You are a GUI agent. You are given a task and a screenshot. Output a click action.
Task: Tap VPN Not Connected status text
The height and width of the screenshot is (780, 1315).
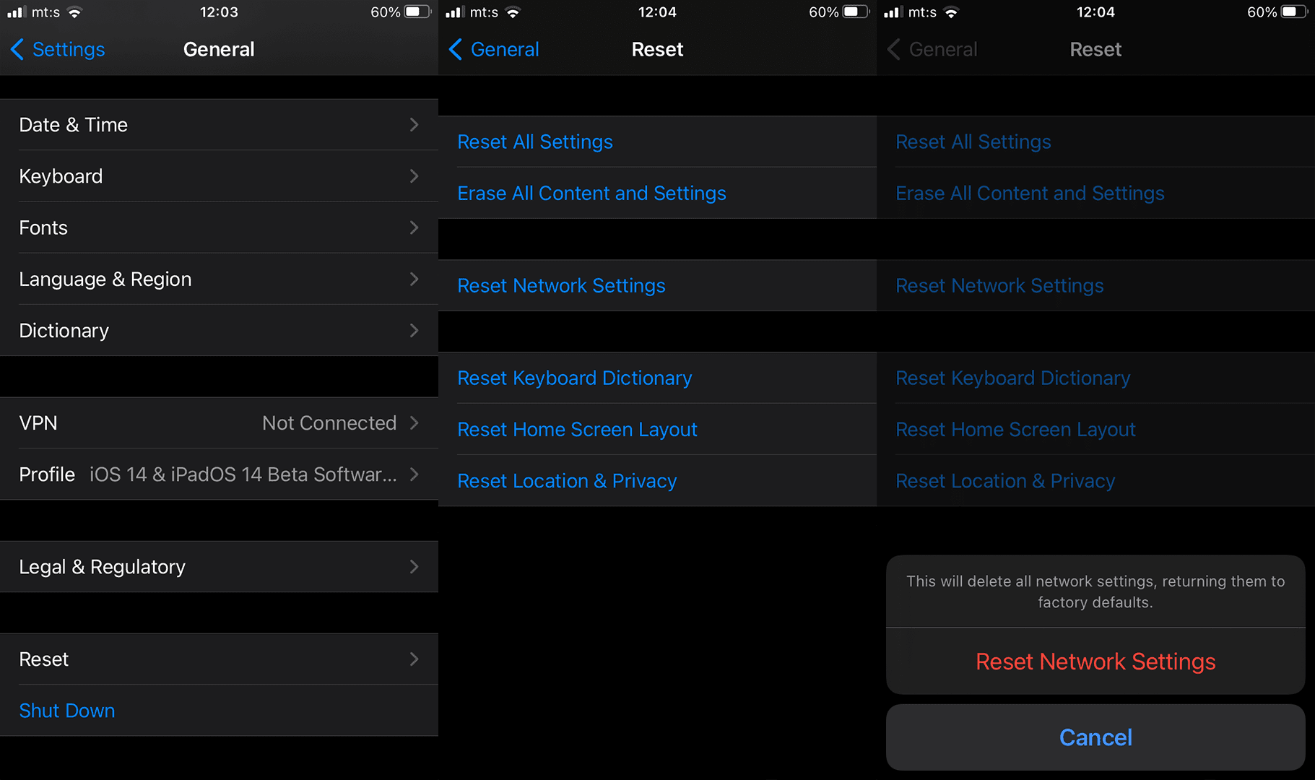pyautogui.click(x=329, y=422)
